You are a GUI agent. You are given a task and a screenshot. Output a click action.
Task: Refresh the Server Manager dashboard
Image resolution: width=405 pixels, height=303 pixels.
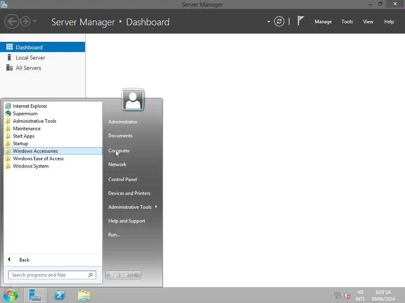(279, 21)
